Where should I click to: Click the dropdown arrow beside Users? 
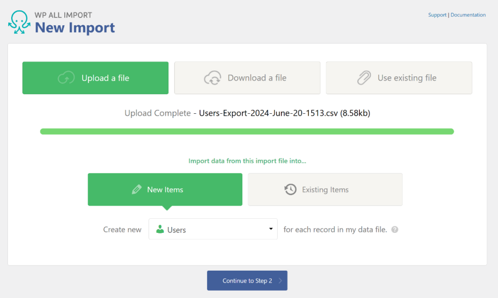point(271,229)
